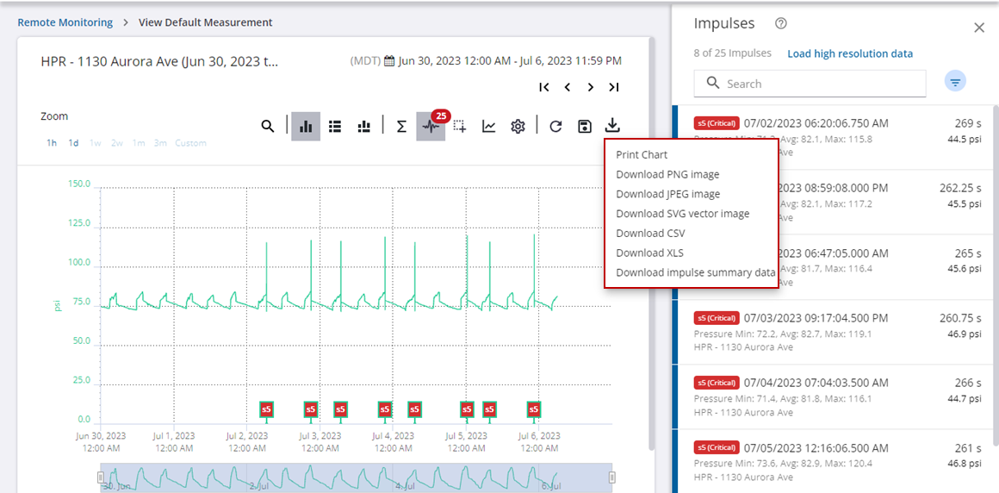Choose Download impulse summary data
This screenshot has width=999, height=493.
(x=696, y=273)
